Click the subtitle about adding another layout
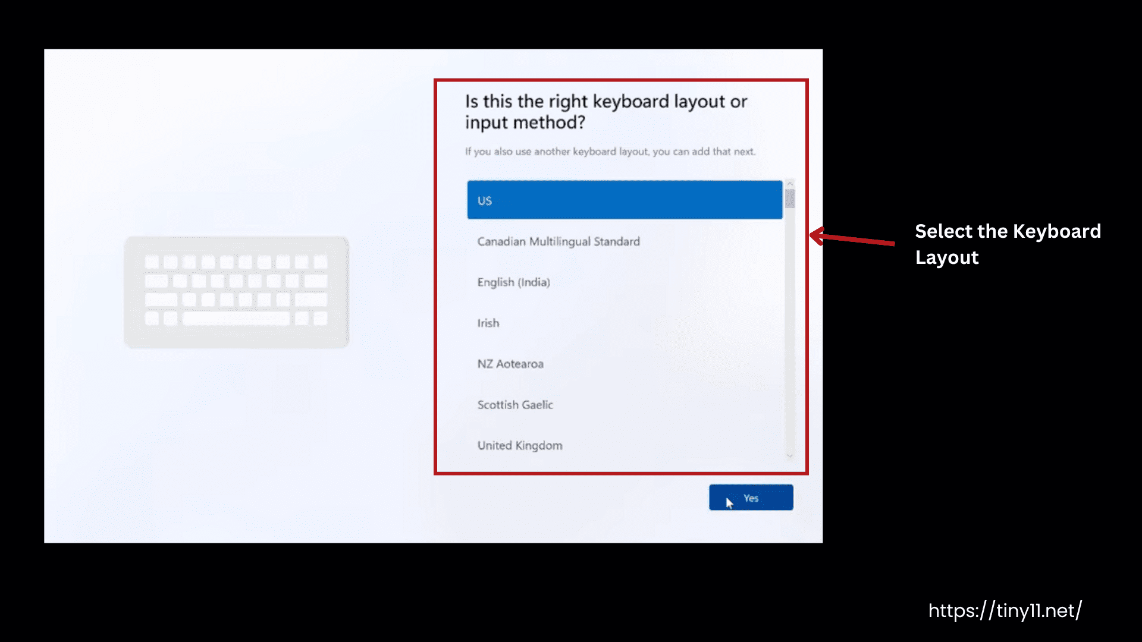 [609, 152]
